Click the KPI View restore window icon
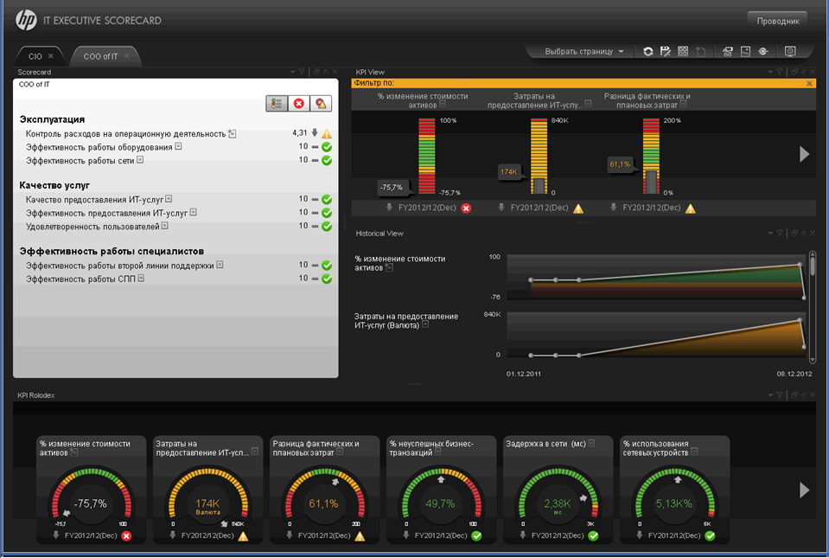Viewport: 829px width, 558px height. coord(794,72)
